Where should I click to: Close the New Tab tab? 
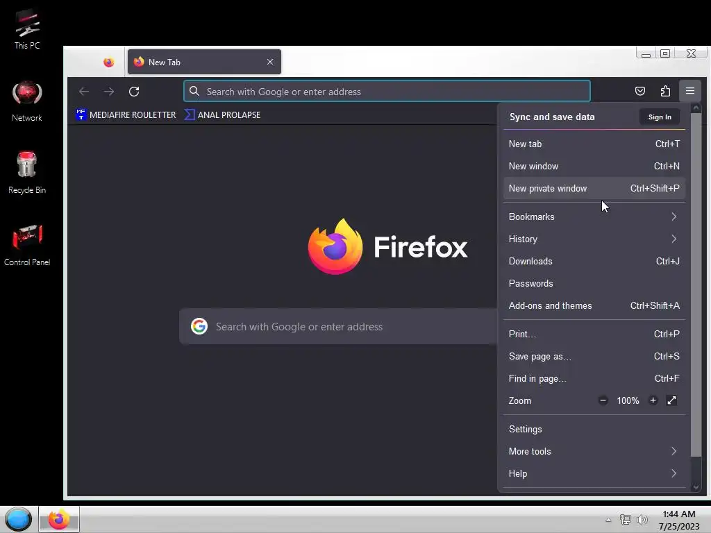tap(270, 62)
